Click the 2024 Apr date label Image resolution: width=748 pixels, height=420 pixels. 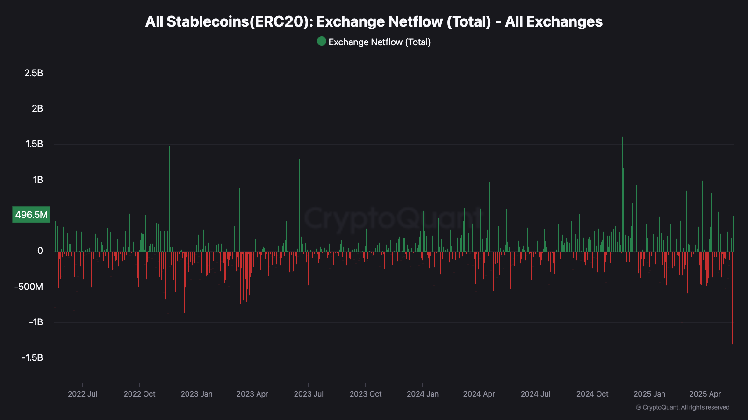point(479,394)
